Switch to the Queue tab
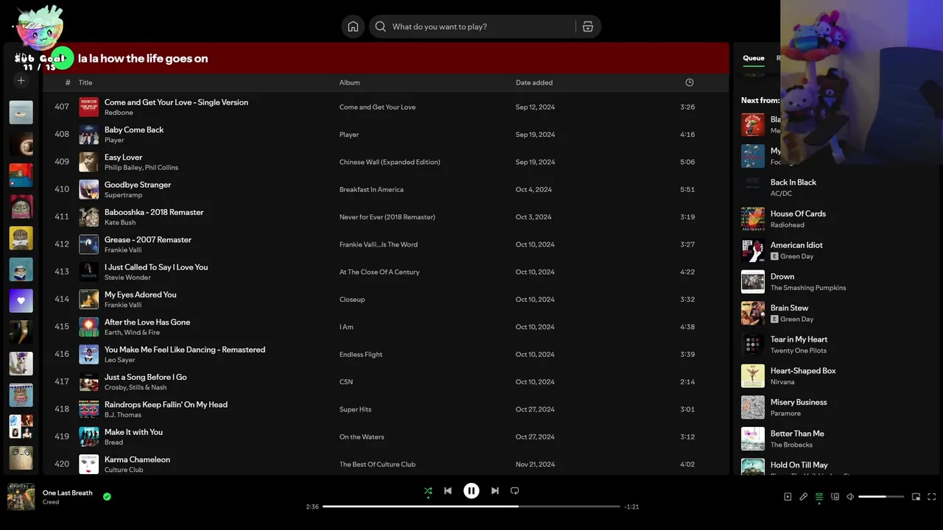This screenshot has width=943, height=530. pos(754,58)
